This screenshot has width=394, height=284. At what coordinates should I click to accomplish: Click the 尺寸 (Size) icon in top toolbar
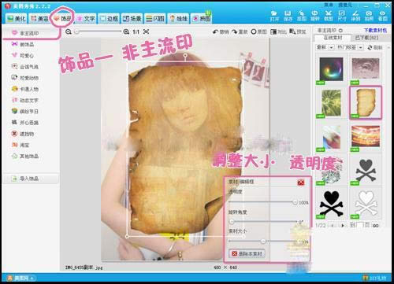coord(342,16)
